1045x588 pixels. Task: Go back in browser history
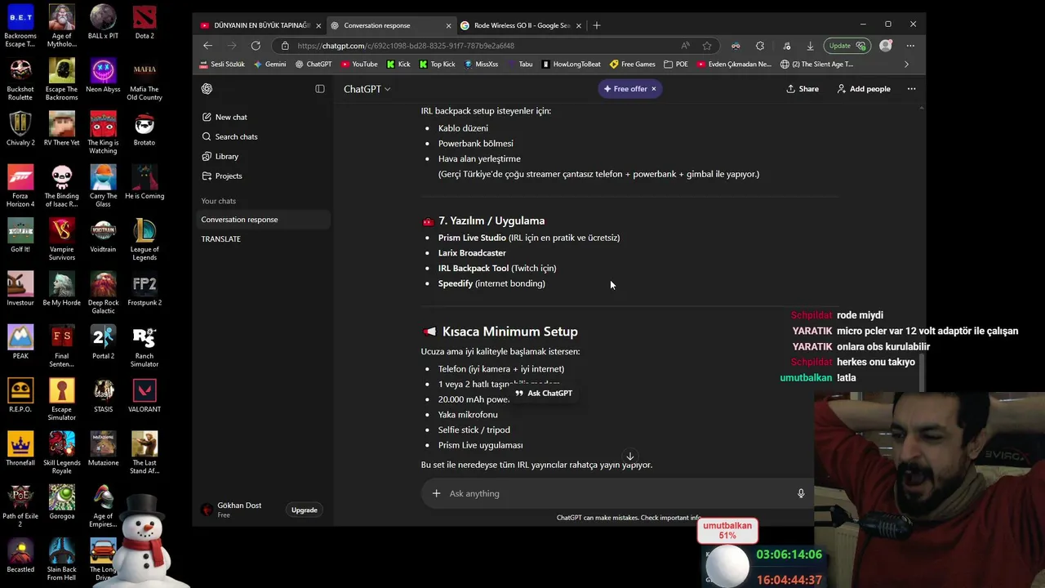(x=207, y=46)
